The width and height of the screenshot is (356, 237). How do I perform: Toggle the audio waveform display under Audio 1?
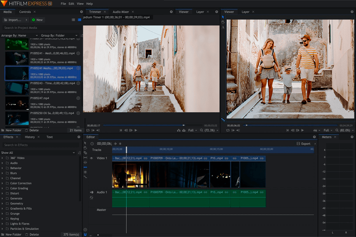91,197
